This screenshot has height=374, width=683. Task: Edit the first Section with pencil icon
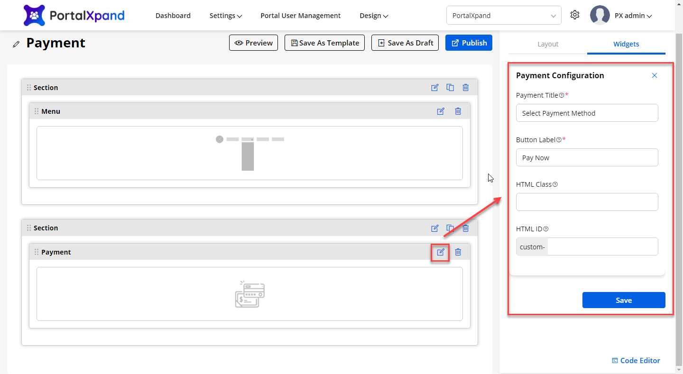pos(434,88)
